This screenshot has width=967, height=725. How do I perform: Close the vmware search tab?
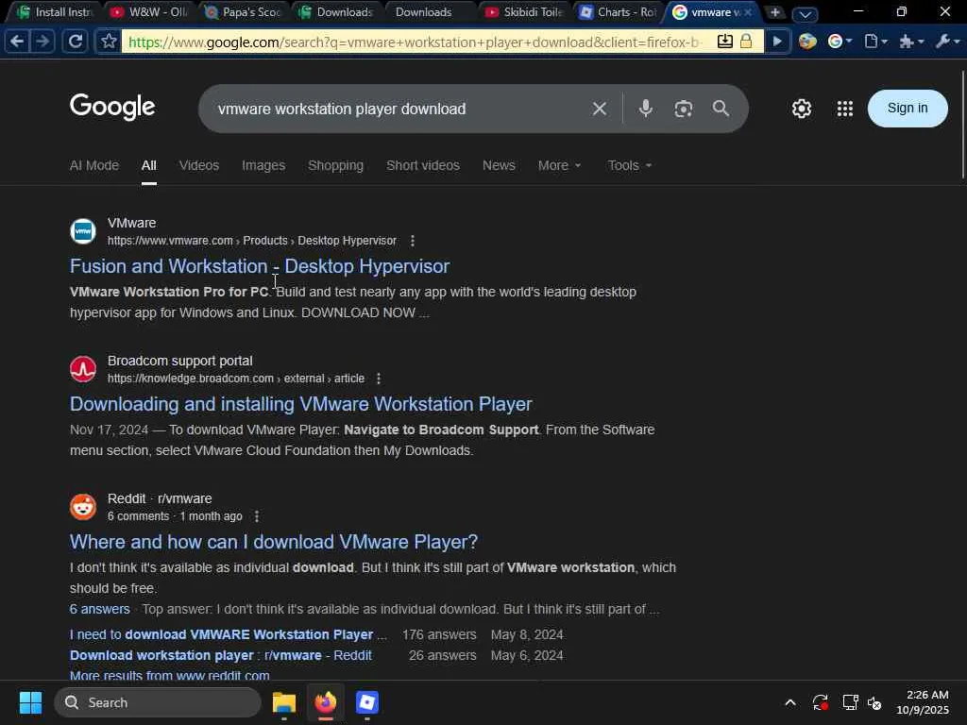(748, 11)
